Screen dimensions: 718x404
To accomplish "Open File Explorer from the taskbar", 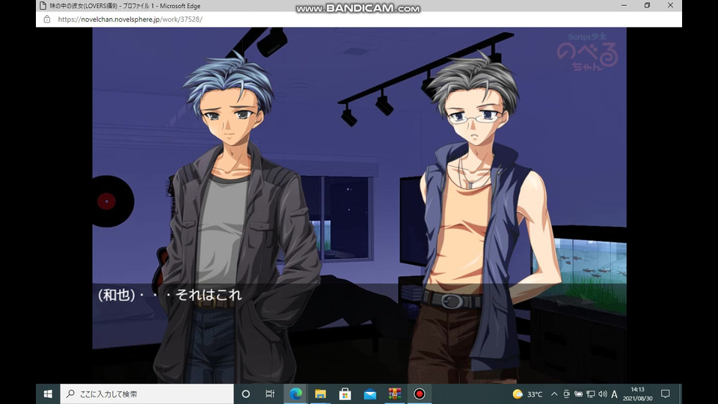I will coord(320,394).
